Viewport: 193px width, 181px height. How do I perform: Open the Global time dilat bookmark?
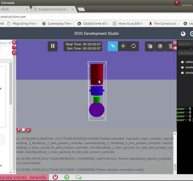coord(94,23)
